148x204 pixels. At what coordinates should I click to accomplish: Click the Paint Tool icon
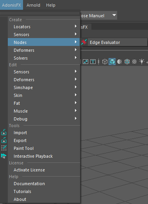[x=4, y=148]
